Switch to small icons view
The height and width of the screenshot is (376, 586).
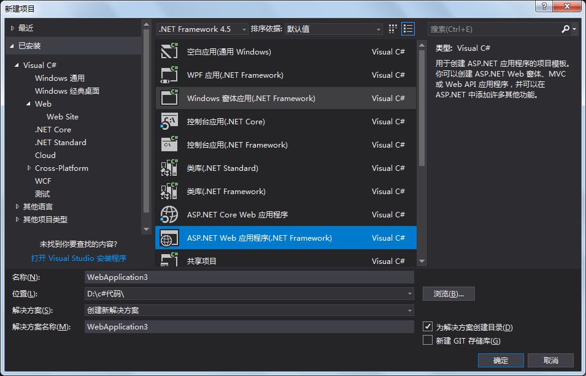[x=393, y=29]
